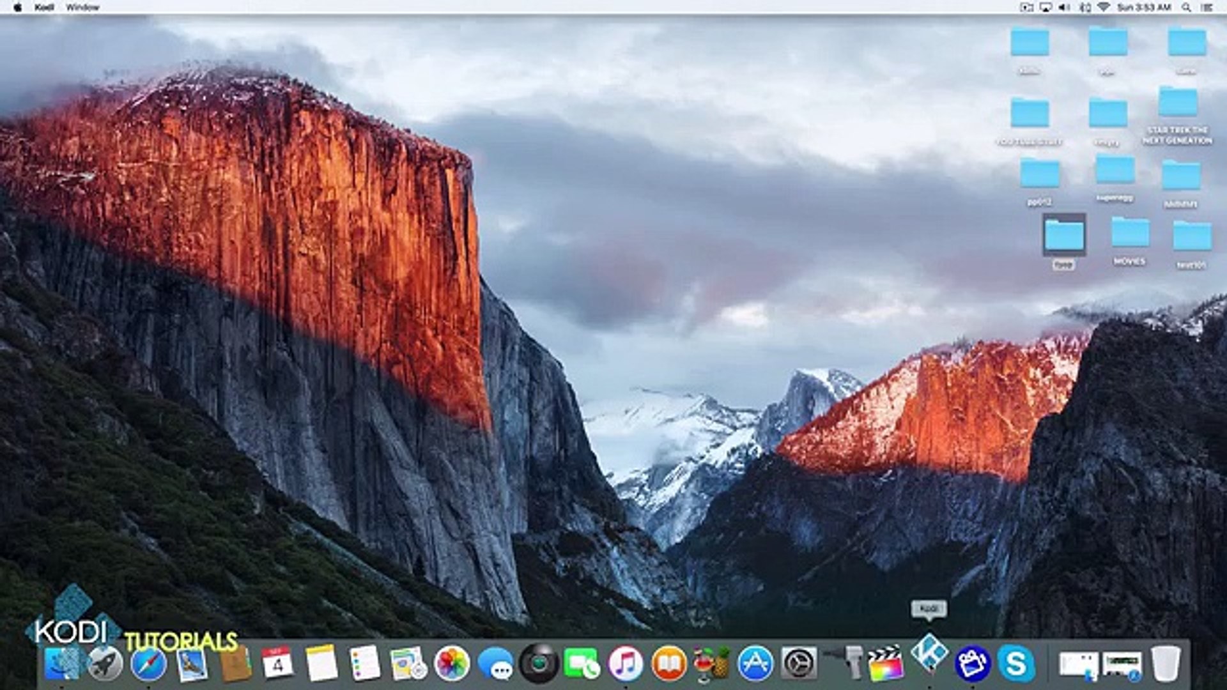
Task: Open the Window menu
Action: (82, 7)
